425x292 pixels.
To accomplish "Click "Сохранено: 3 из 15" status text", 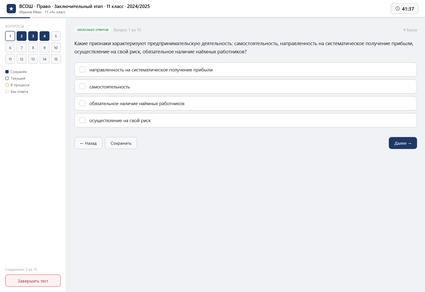I will pos(21,269).
